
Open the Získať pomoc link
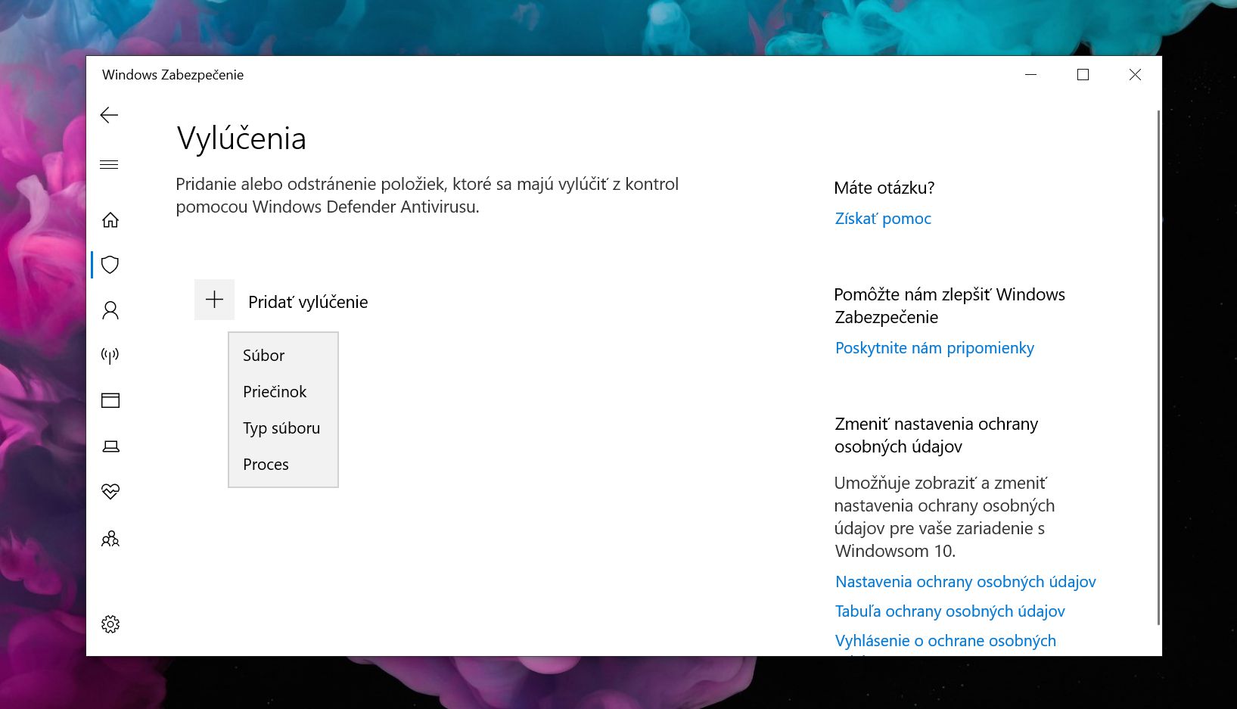(883, 219)
